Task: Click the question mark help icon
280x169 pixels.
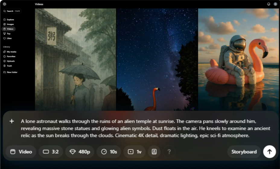Action: coord(169,152)
